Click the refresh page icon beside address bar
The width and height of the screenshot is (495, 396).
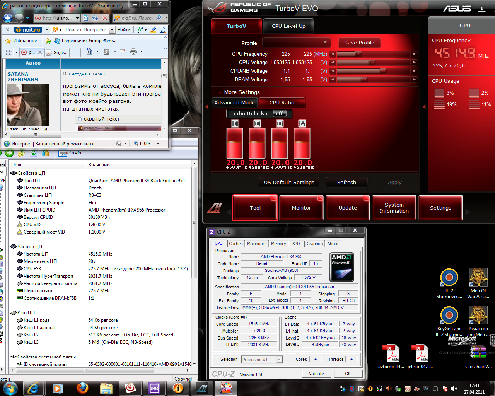point(95,18)
